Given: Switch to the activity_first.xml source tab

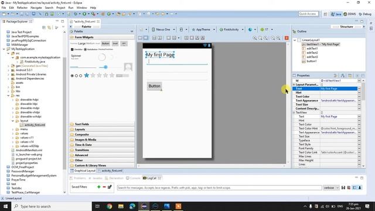Looking at the screenshot, I should coord(110,171).
